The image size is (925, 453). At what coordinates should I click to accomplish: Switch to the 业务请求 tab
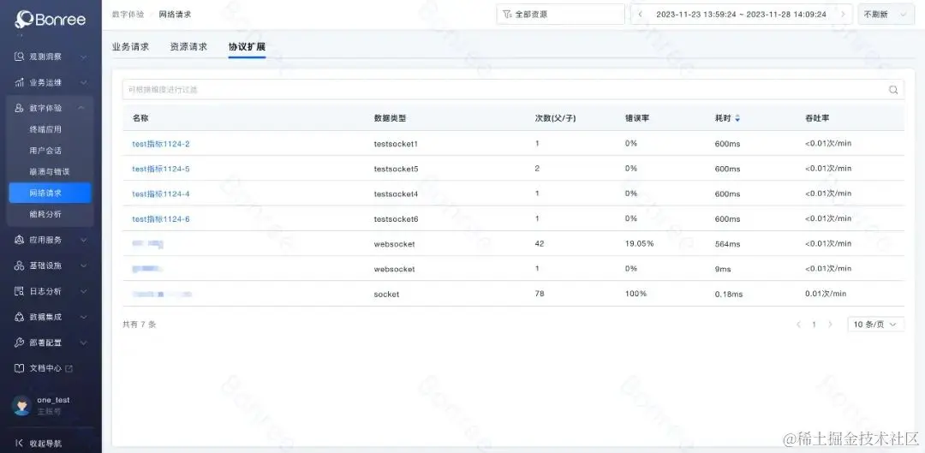click(130, 46)
